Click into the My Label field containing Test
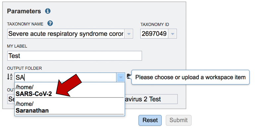 coord(75,56)
